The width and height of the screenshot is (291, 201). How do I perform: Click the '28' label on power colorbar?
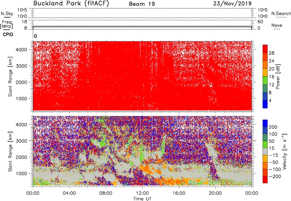(271, 53)
